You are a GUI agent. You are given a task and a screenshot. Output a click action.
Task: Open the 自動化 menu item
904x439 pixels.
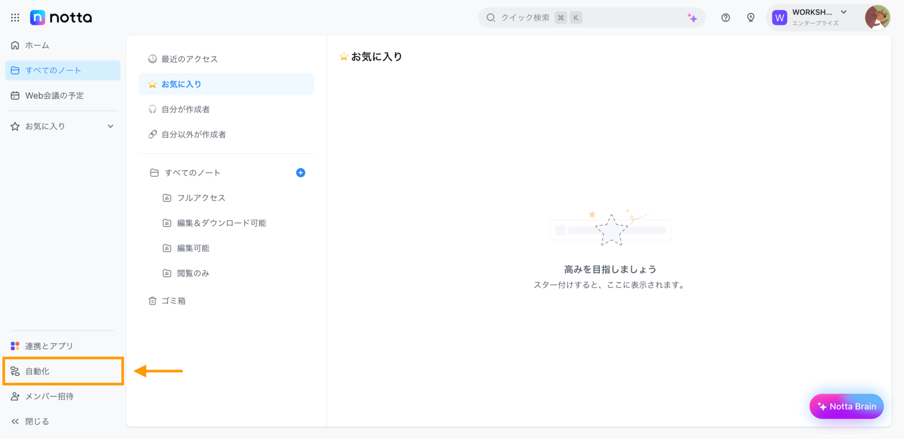click(x=63, y=371)
